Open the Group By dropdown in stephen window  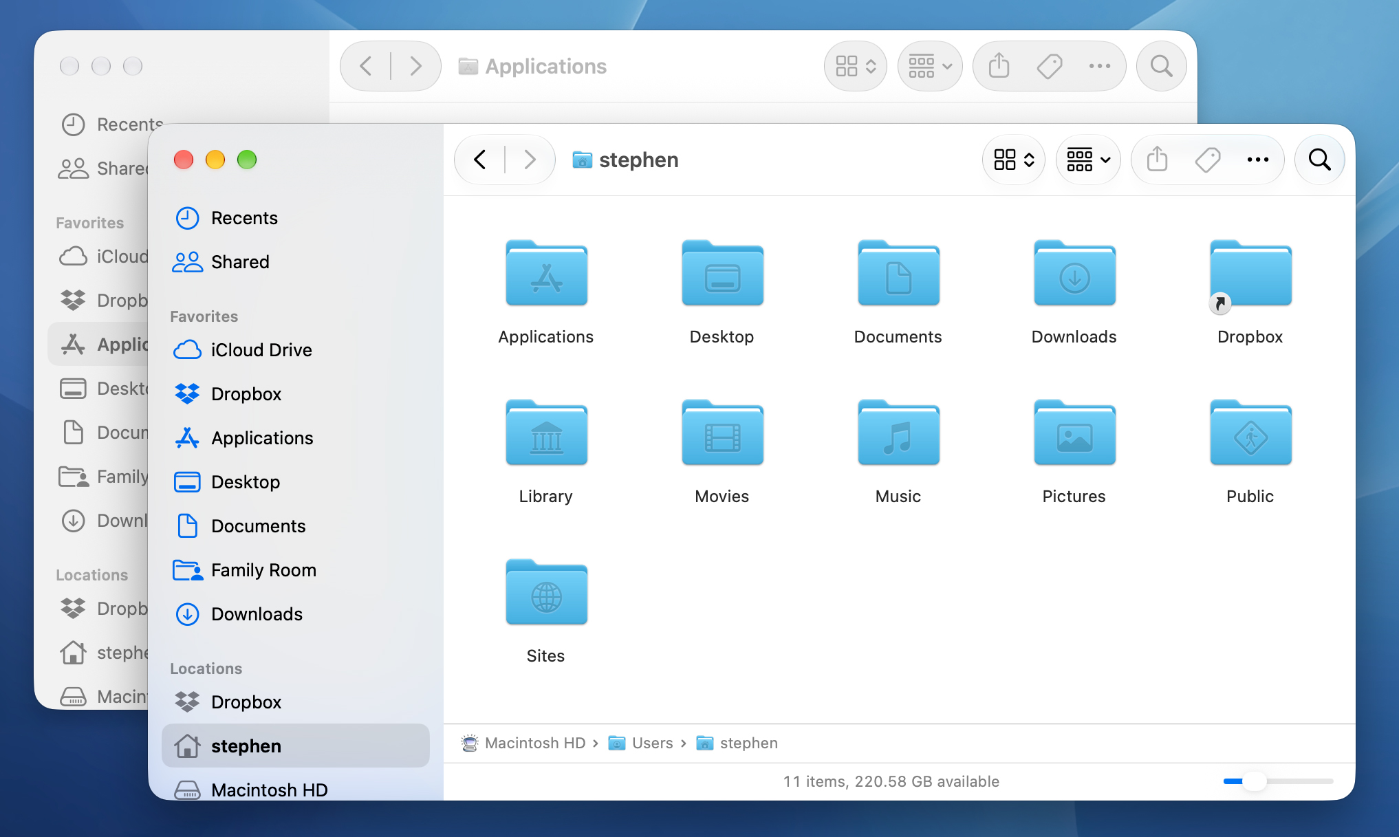(x=1088, y=160)
